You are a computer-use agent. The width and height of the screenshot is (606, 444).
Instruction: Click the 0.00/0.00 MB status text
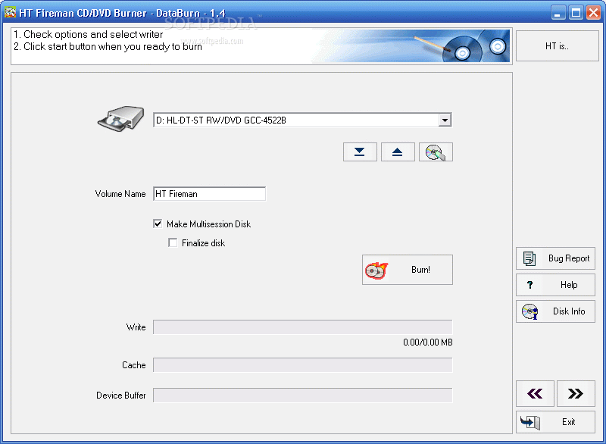coord(428,342)
